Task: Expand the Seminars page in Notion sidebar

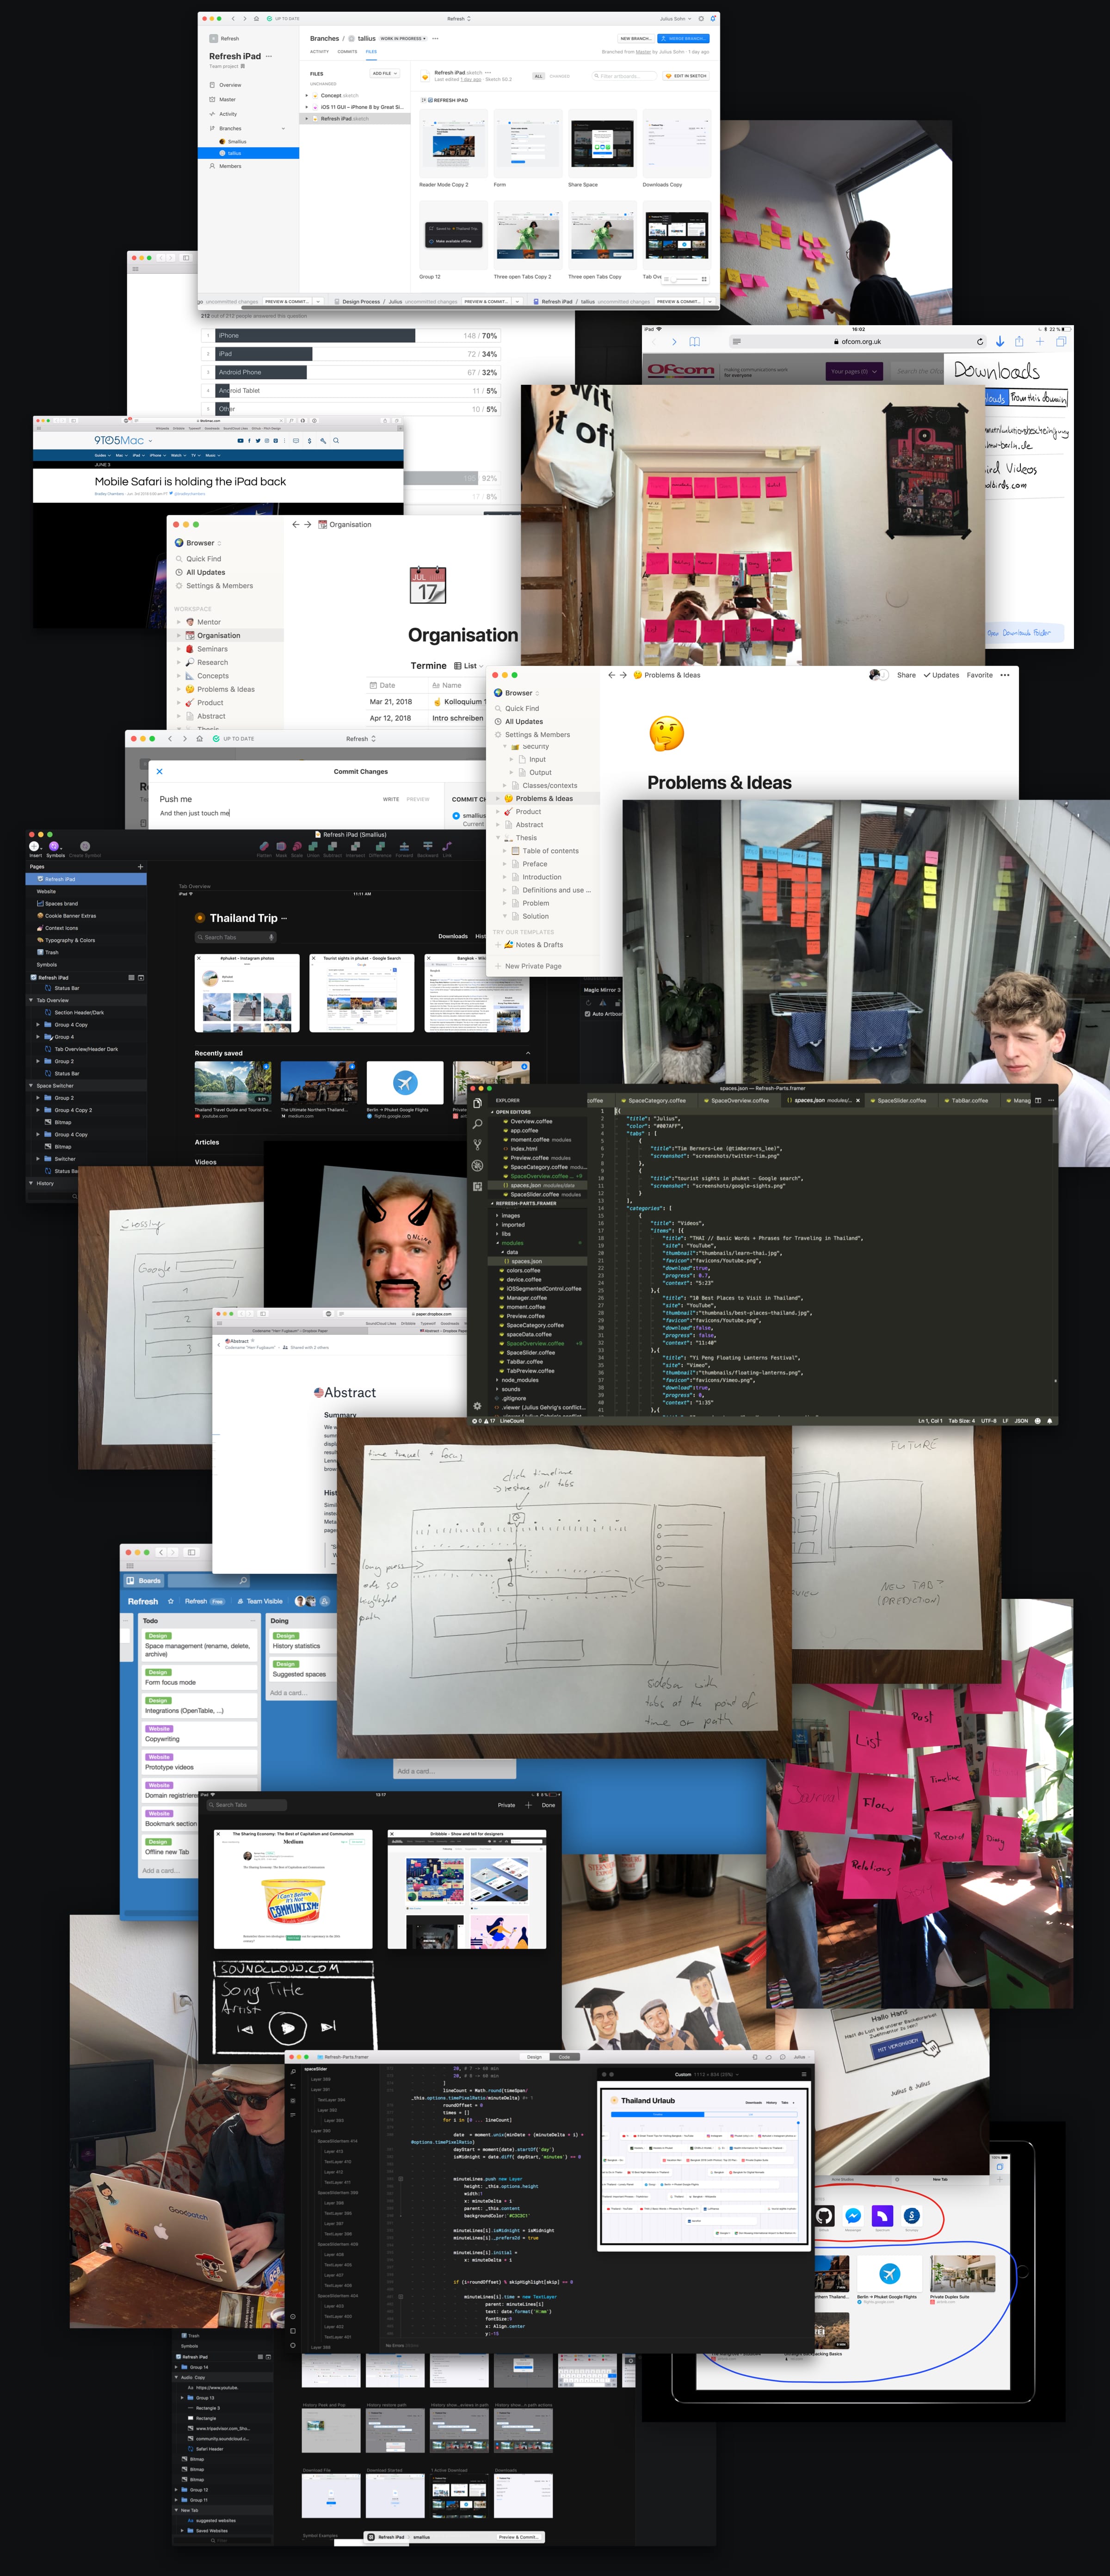Action: tap(179, 649)
